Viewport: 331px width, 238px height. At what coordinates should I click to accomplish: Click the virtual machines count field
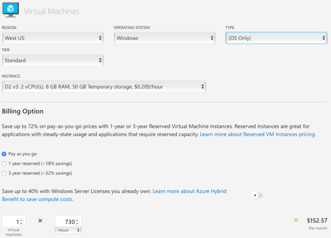click(14, 221)
